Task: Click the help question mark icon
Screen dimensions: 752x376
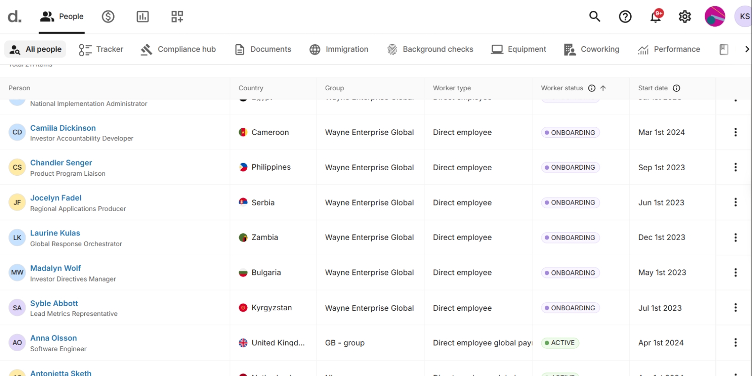Action: pos(625,17)
